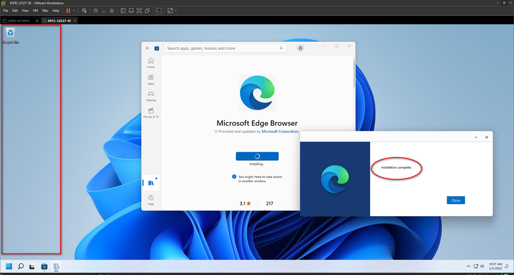Open Windows taskbar search
The image size is (514, 275).
point(21,266)
